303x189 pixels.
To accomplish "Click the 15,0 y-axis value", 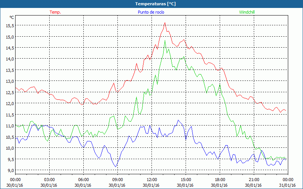I will (x=9, y=37).
